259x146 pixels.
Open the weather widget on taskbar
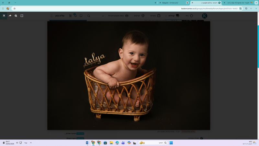[249, 143]
